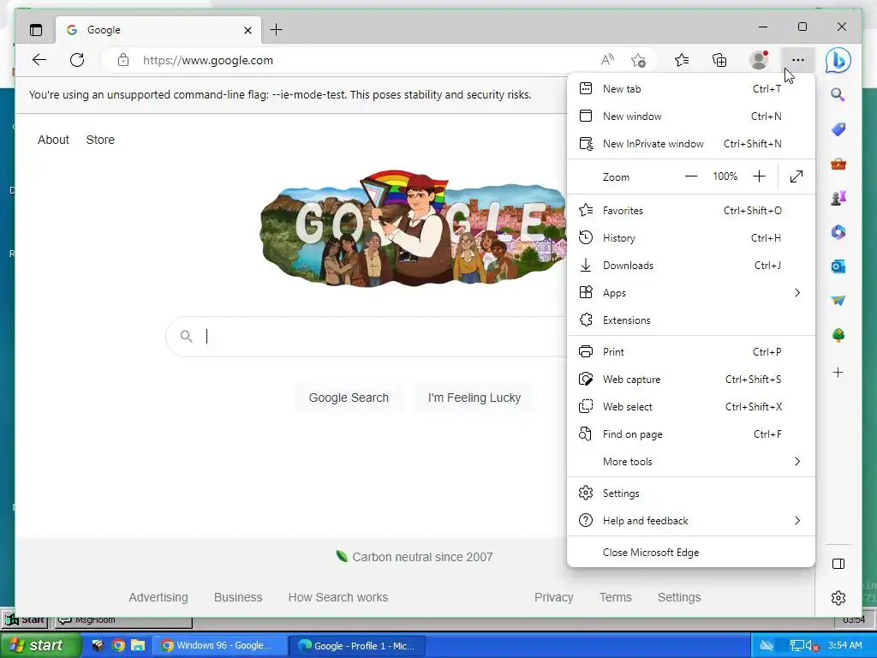Select New InPrivate window
The width and height of the screenshot is (877, 658).
coord(691,143)
